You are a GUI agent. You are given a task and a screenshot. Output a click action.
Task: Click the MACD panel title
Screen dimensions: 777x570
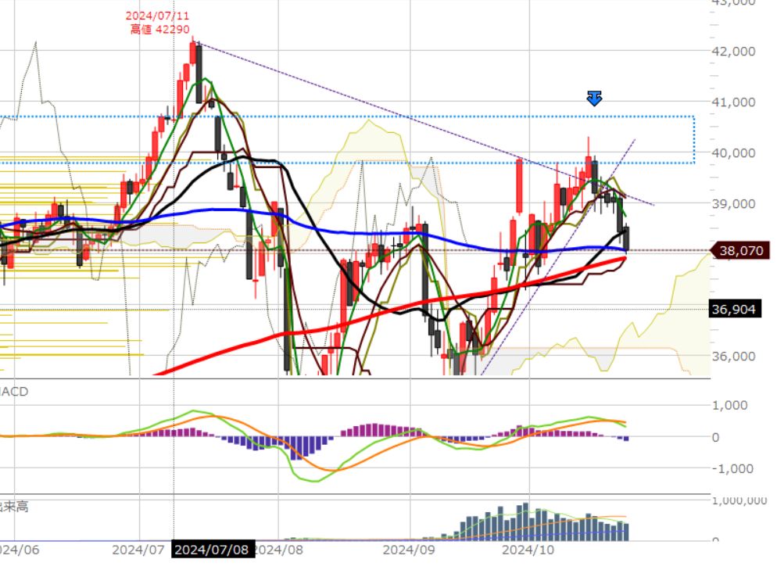(14, 392)
